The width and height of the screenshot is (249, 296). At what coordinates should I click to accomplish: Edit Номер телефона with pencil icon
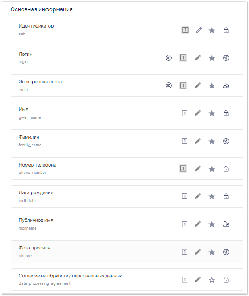(198, 169)
